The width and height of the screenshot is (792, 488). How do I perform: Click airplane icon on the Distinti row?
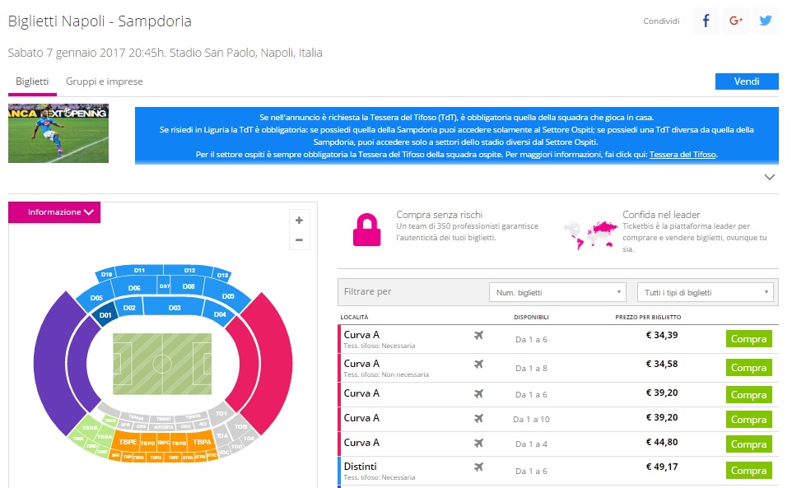pos(479,467)
